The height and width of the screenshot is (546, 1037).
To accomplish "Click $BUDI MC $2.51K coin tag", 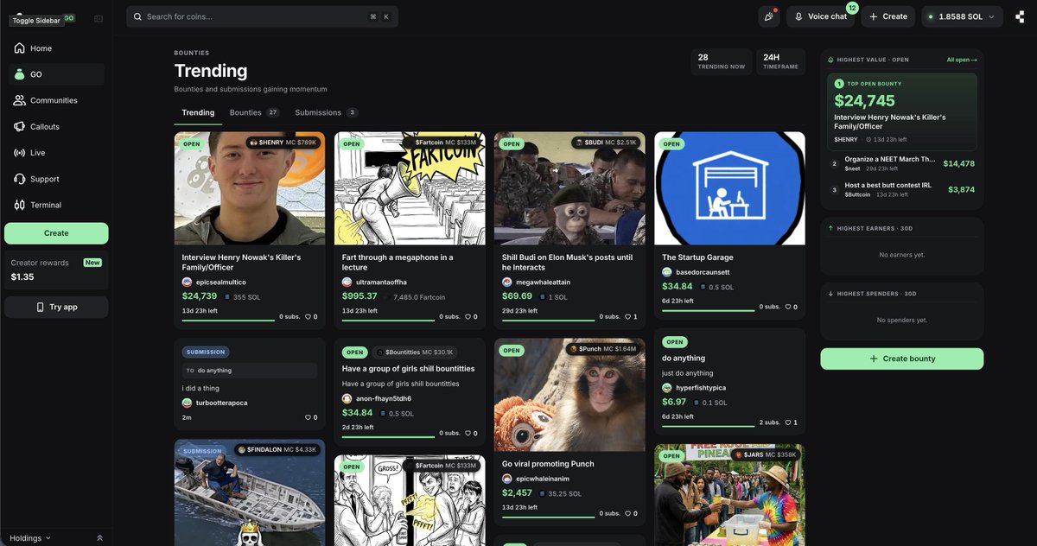I will (606, 143).
